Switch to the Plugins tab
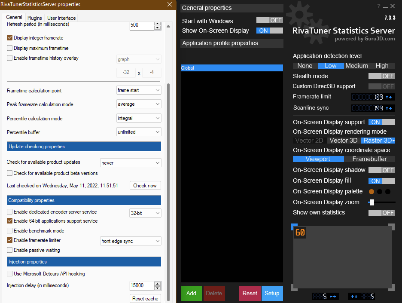This screenshot has height=303, width=402. click(x=35, y=18)
